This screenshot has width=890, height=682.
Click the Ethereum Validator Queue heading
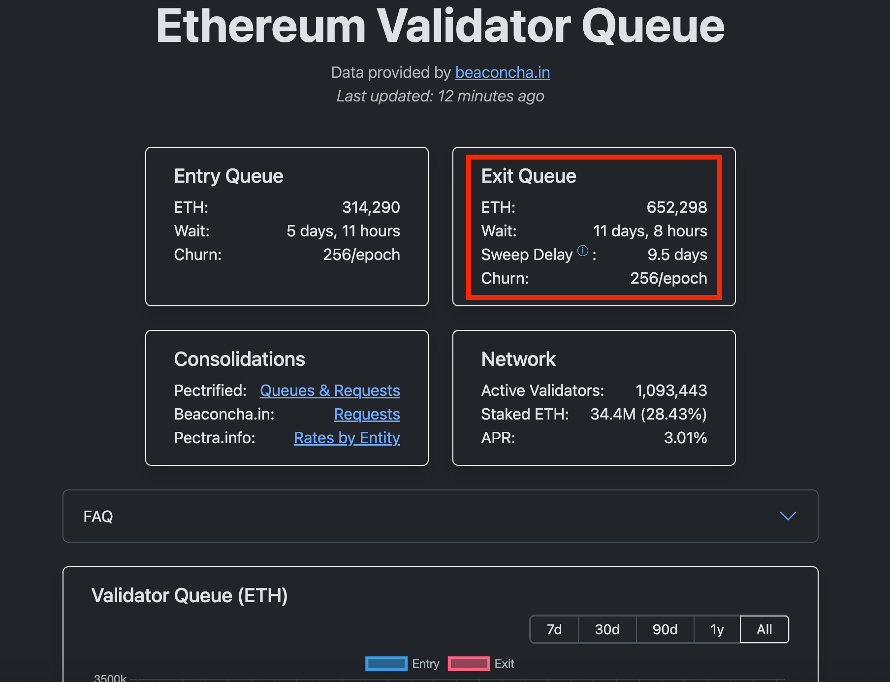click(441, 26)
